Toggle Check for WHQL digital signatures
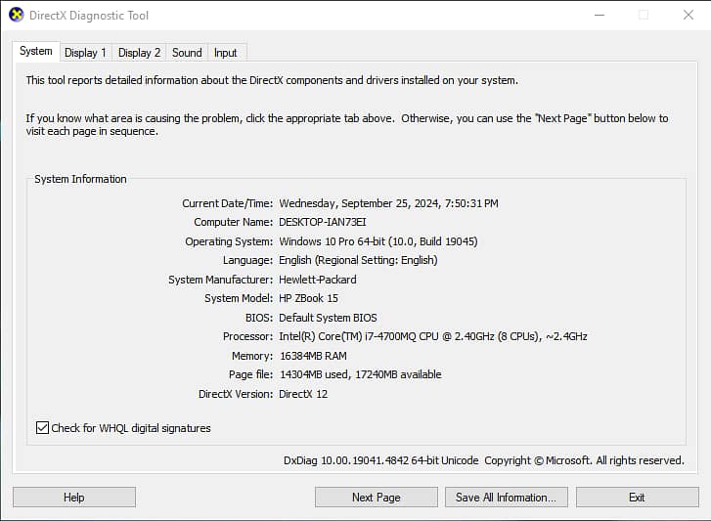The image size is (711, 521). point(42,428)
